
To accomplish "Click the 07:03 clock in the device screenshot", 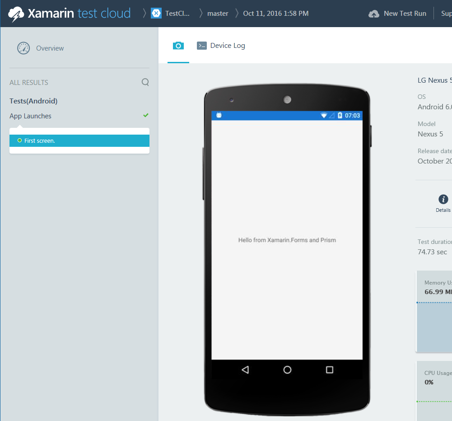I will point(352,116).
